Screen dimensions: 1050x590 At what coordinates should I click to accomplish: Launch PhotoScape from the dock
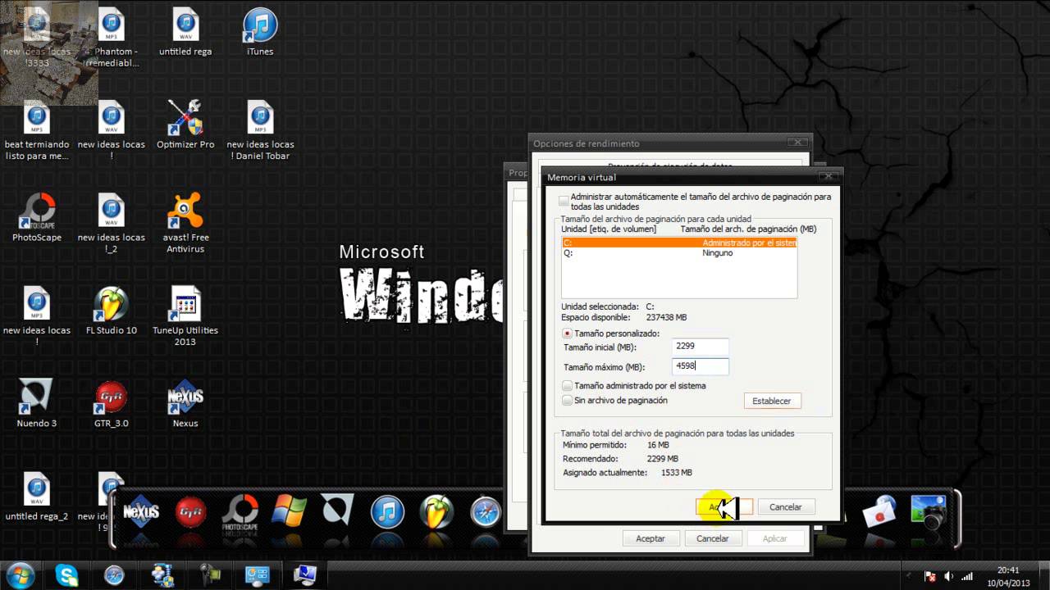click(x=240, y=513)
